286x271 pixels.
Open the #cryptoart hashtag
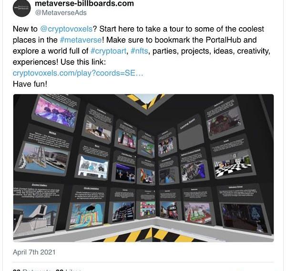108,51
